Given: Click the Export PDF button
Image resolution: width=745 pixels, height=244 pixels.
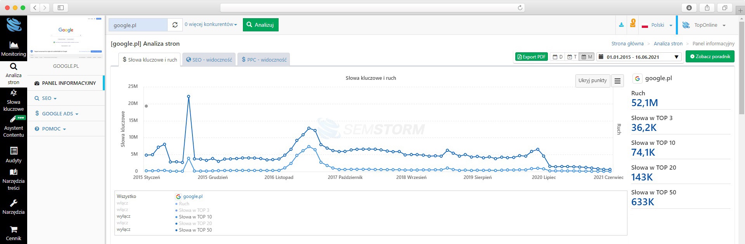Looking at the screenshot, I should pos(531,57).
